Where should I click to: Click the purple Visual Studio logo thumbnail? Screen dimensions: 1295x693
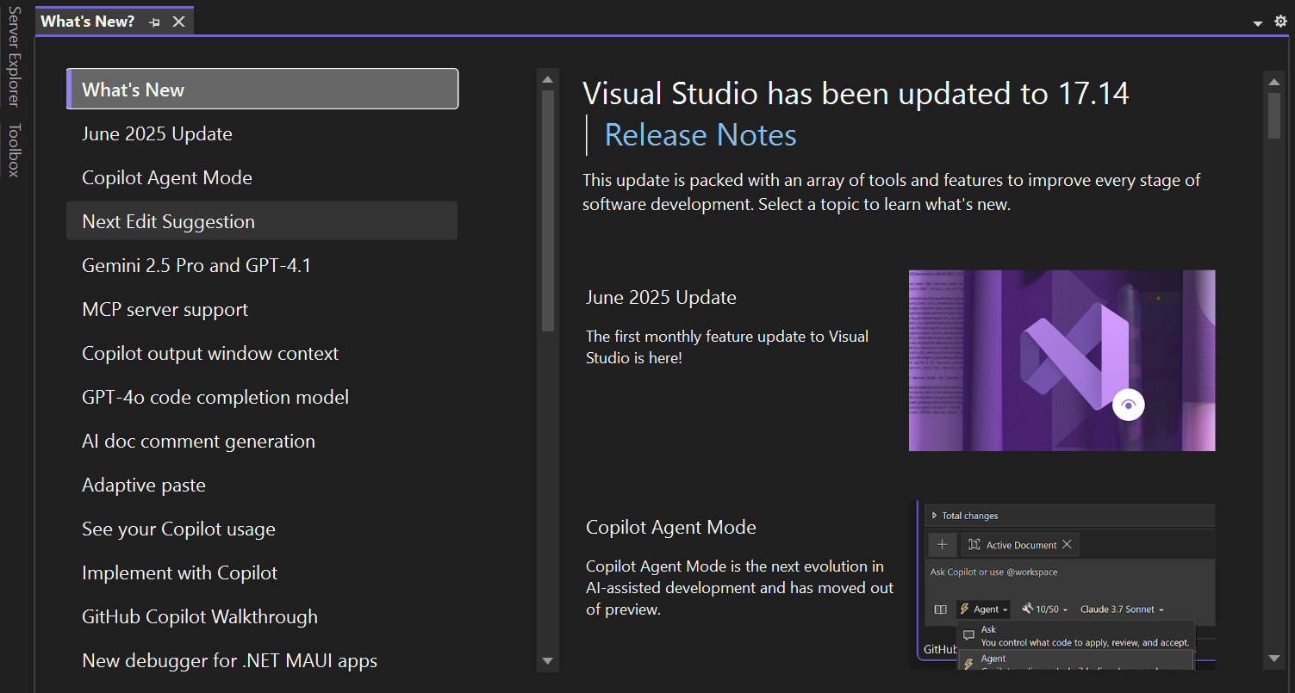[x=1062, y=360]
